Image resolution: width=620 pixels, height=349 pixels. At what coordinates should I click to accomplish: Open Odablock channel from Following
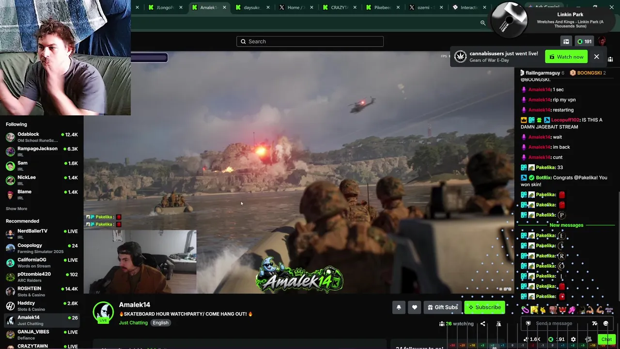point(42,137)
